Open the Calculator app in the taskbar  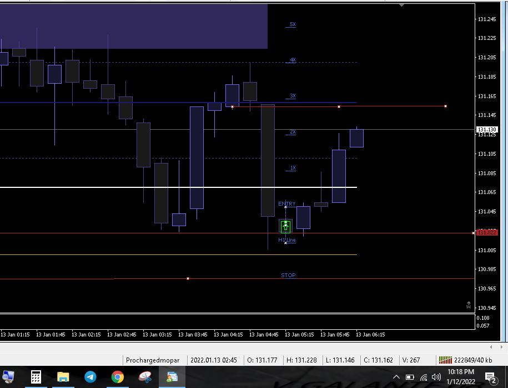(x=36, y=377)
